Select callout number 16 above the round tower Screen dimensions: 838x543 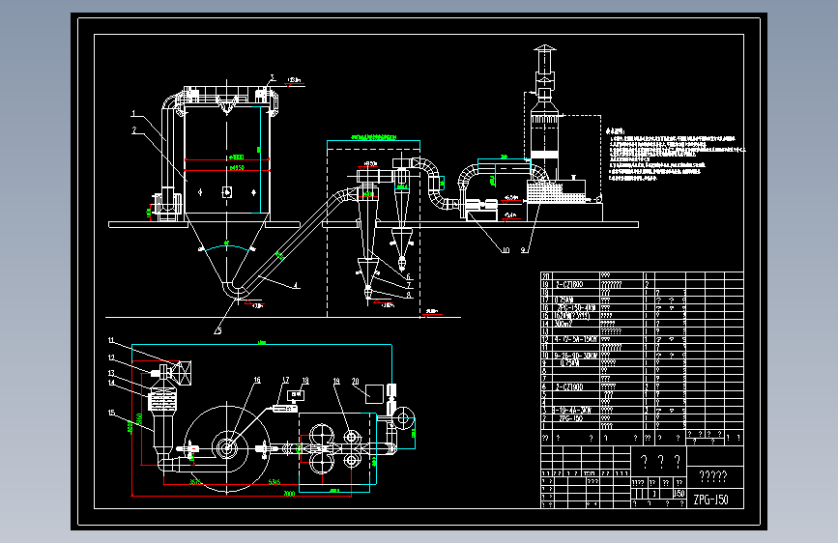(257, 380)
